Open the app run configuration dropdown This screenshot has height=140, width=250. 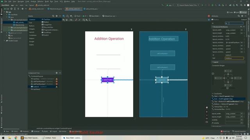170,5
